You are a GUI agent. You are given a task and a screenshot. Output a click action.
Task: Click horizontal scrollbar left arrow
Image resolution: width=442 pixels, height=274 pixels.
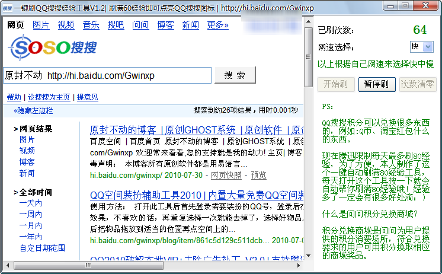tap(8, 266)
